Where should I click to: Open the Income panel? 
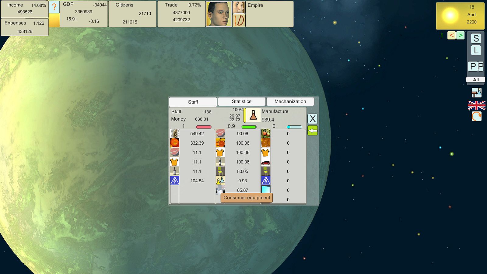[25, 9]
